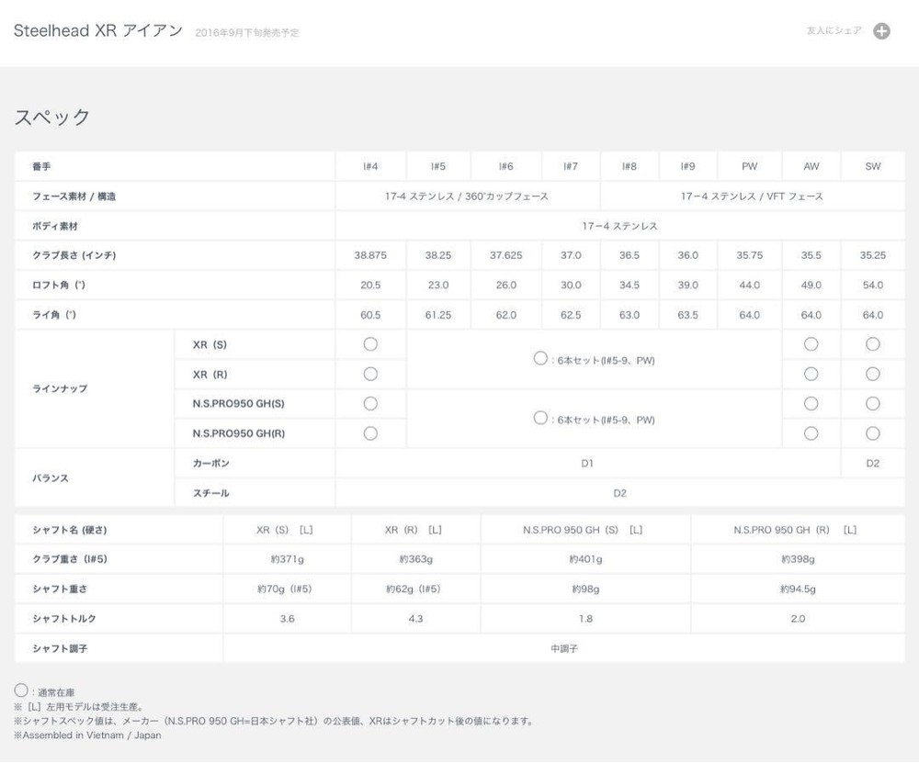
Task: Click the 友人にシェア share link
Action: pyautogui.click(x=834, y=31)
